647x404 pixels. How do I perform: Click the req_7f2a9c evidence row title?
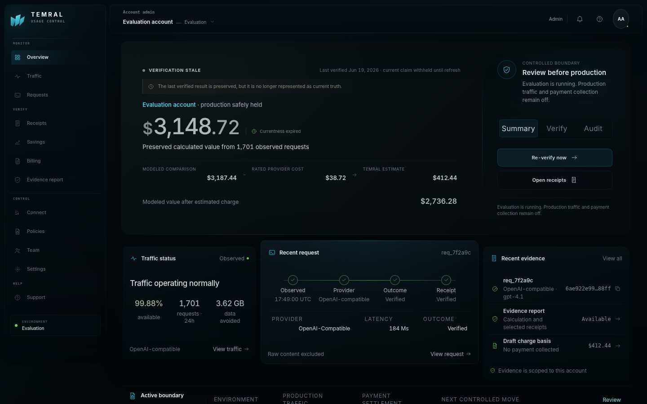pyautogui.click(x=518, y=281)
